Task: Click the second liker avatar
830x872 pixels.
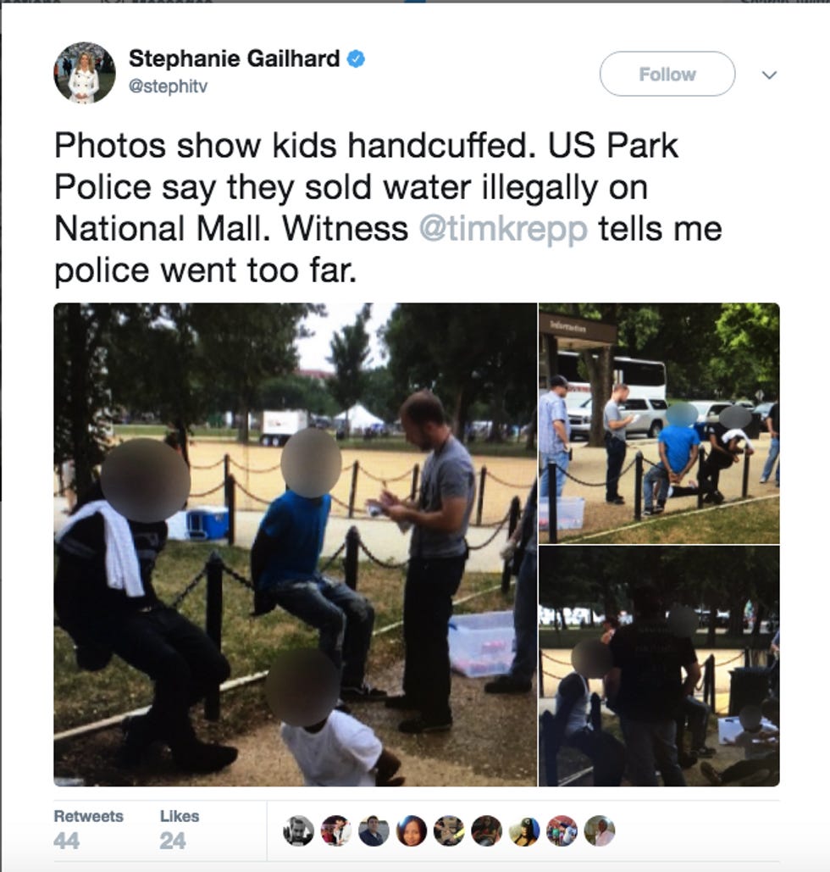Action: pos(335,830)
